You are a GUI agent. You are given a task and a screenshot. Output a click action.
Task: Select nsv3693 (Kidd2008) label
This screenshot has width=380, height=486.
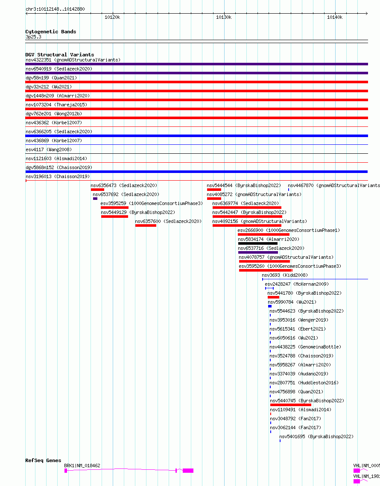[x=285, y=275]
